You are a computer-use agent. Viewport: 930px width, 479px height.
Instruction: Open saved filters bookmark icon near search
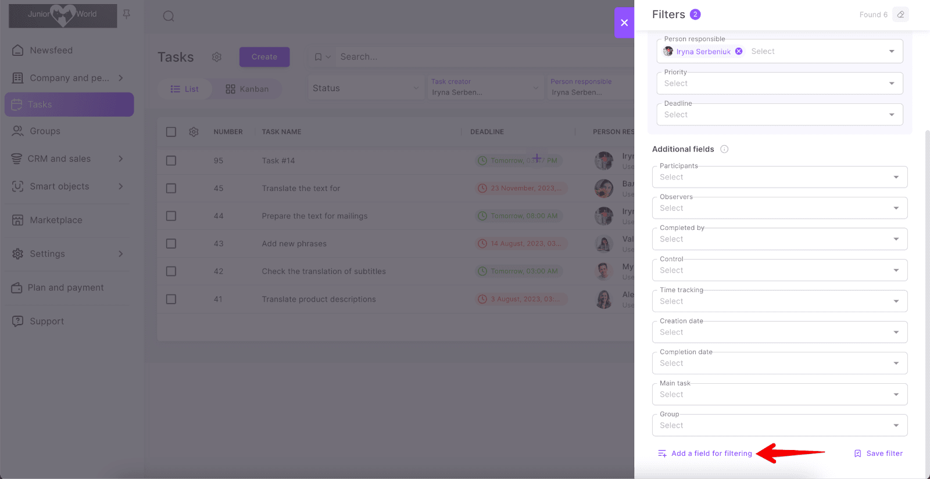point(319,57)
